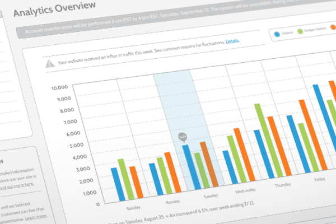Click the '5,000' y-axis value
336x224 pixels.
[77, 146]
